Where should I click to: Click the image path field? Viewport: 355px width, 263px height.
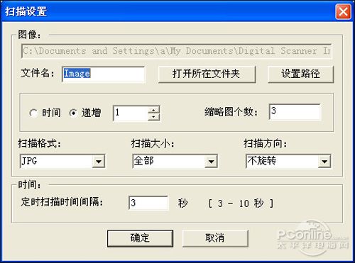pos(177,51)
